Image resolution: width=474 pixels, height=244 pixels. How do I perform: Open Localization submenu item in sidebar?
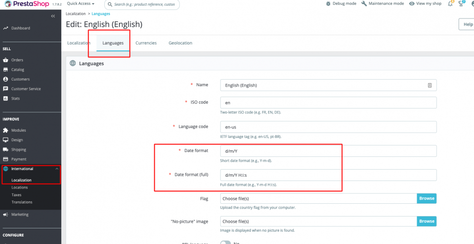[x=21, y=180]
